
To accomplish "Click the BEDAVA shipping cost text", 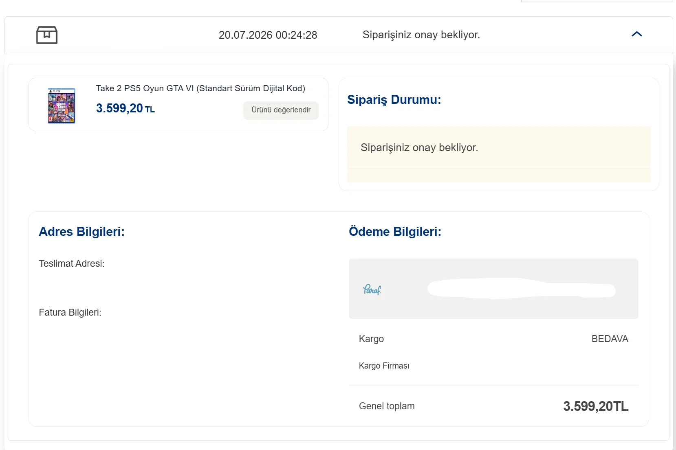I will pyautogui.click(x=610, y=339).
